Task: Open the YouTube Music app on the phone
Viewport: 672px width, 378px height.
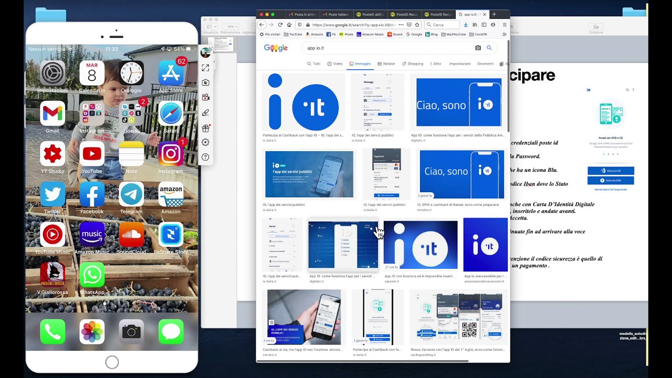Action: click(x=52, y=234)
